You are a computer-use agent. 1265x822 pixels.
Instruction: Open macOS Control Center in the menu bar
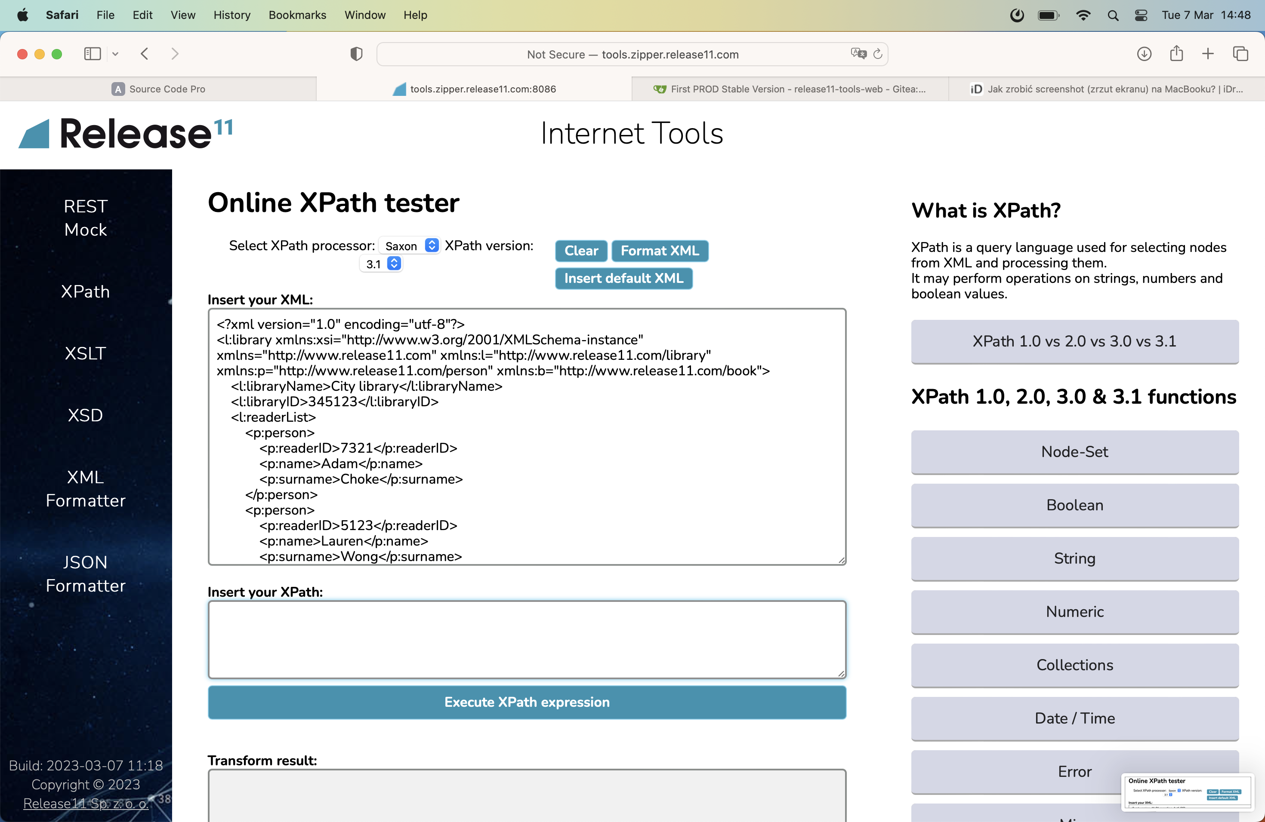click(1141, 15)
